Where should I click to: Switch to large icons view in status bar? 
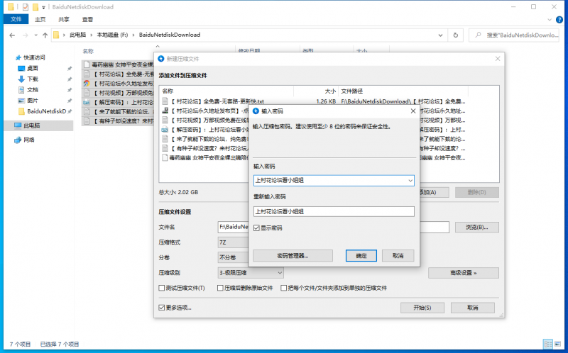pyautogui.click(x=557, y=344)
